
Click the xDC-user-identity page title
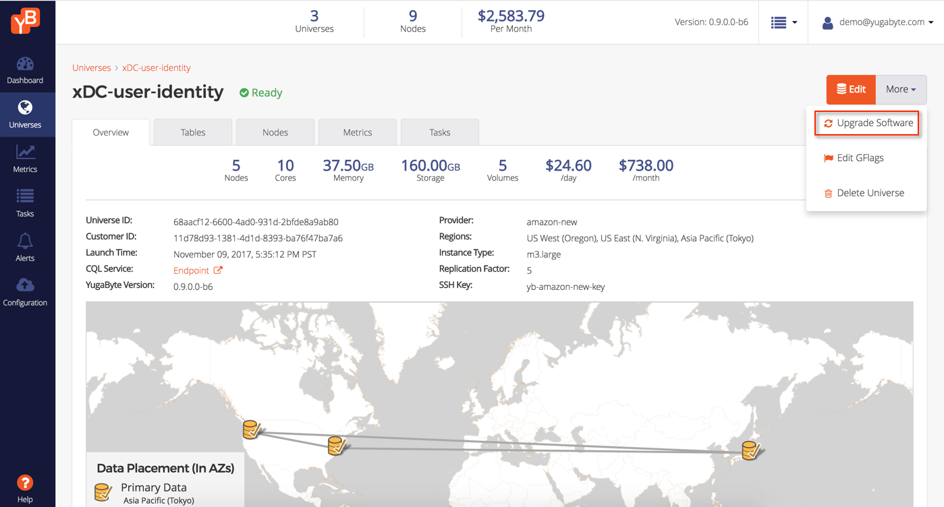pyautogui.click(x=148, y=92)
